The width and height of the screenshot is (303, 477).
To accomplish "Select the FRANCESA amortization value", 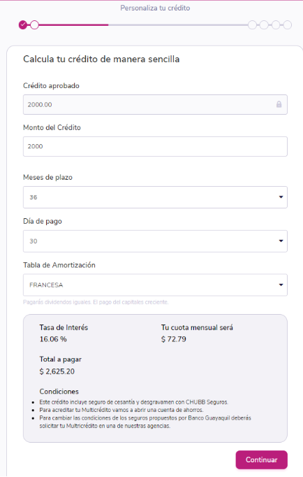I will click(x=46, y=285).
